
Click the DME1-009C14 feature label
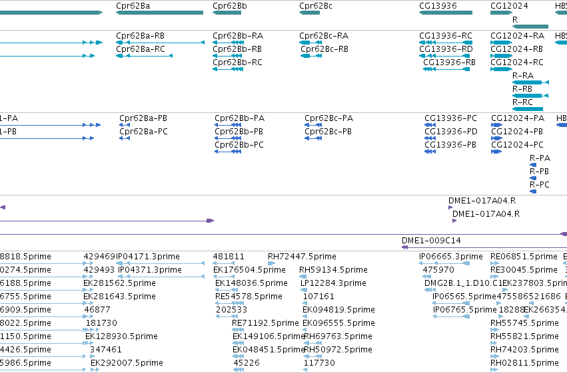[431, 241]
